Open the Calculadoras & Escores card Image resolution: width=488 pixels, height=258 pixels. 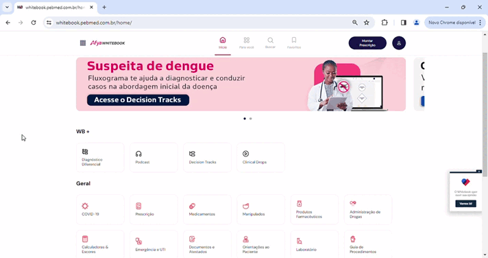[x=100, y=244]
